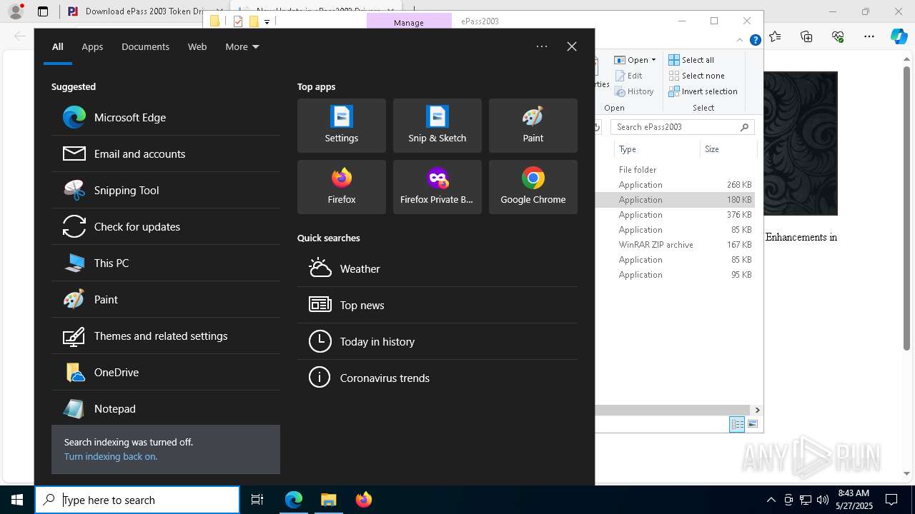Focus the Search ePass2003 field
Screen dimensions: 915x514
[x=683, y=127]
